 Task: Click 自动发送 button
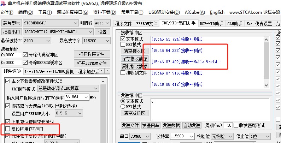(192, 125)
